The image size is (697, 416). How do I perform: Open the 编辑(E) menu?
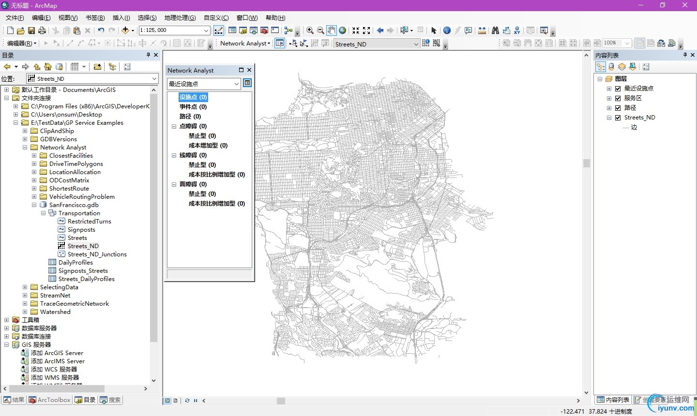coord(41,18)
